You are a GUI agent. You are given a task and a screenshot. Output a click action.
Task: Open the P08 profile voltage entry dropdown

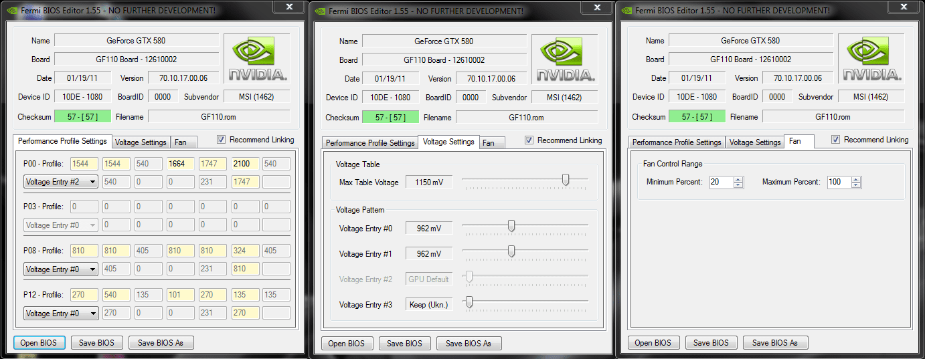60,269
